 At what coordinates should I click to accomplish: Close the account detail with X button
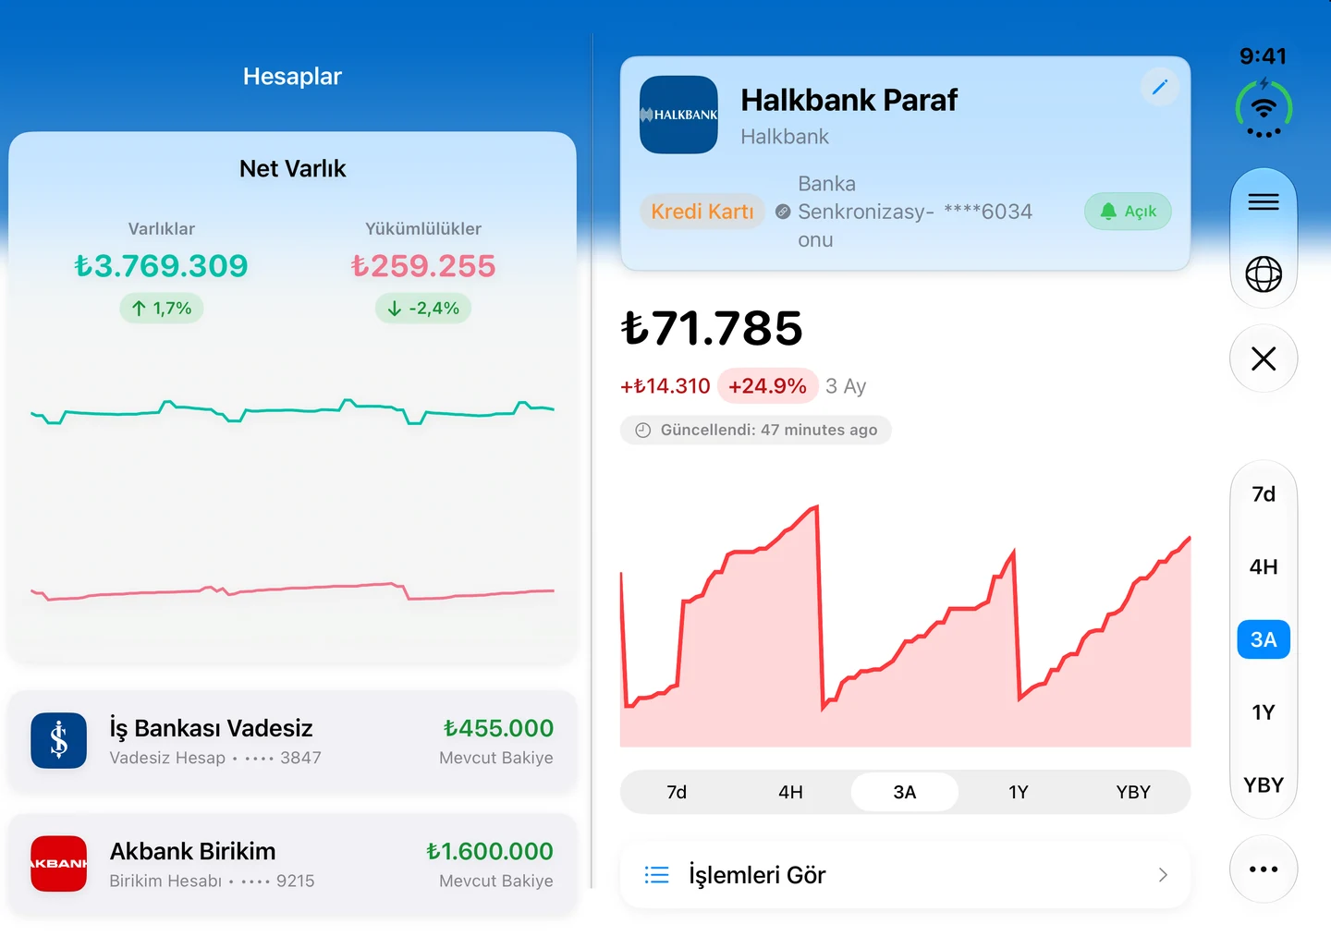(1264, 359)
